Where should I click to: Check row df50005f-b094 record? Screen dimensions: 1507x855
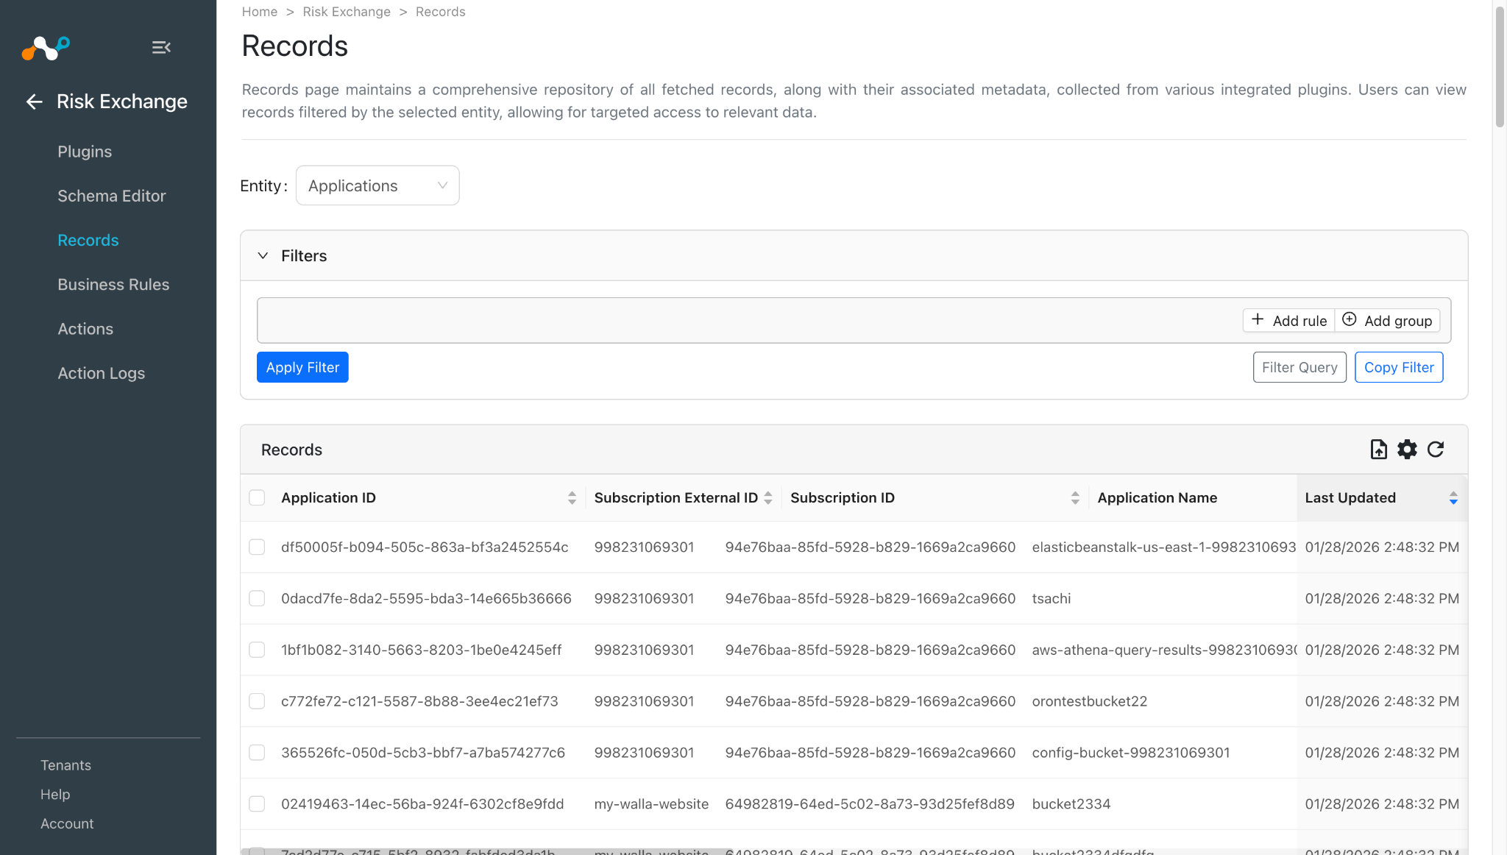coord(257,547)
